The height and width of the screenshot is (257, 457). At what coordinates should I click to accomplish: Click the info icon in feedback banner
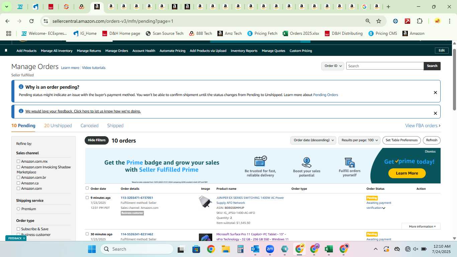click(x=21, y=111)
